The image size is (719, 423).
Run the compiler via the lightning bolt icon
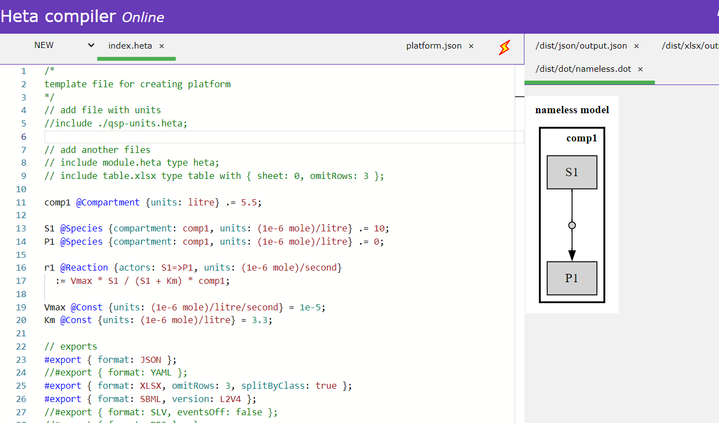pos(504,47)
